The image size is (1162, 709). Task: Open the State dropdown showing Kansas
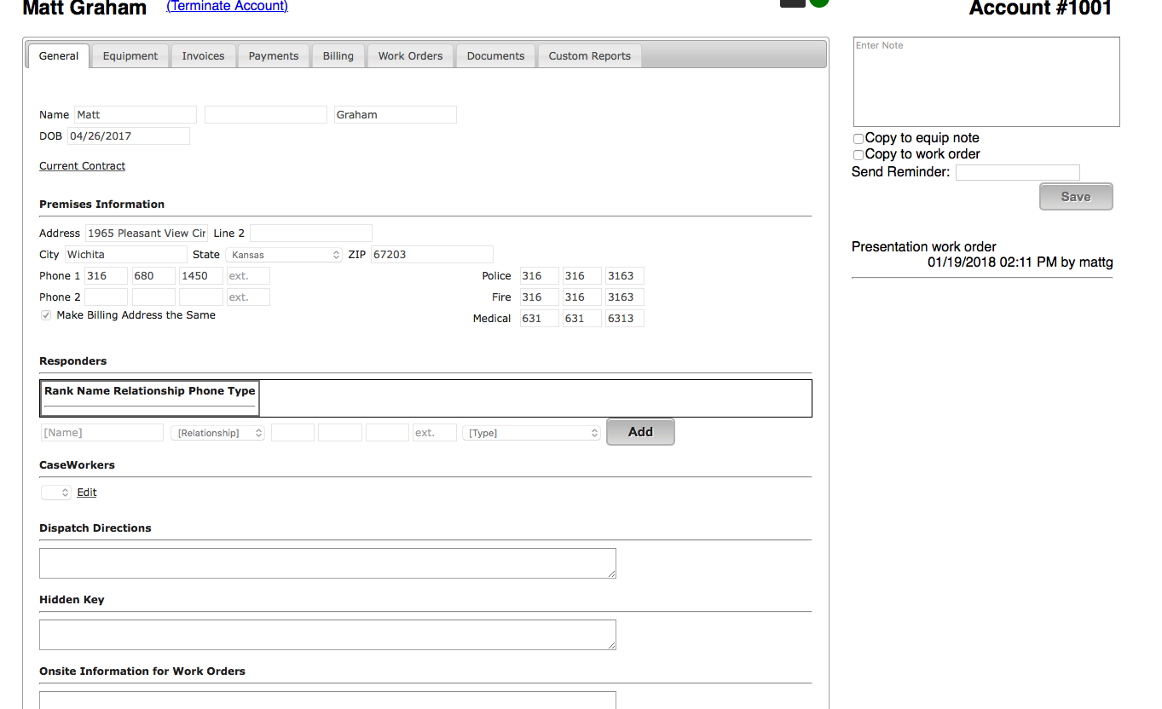284,255
